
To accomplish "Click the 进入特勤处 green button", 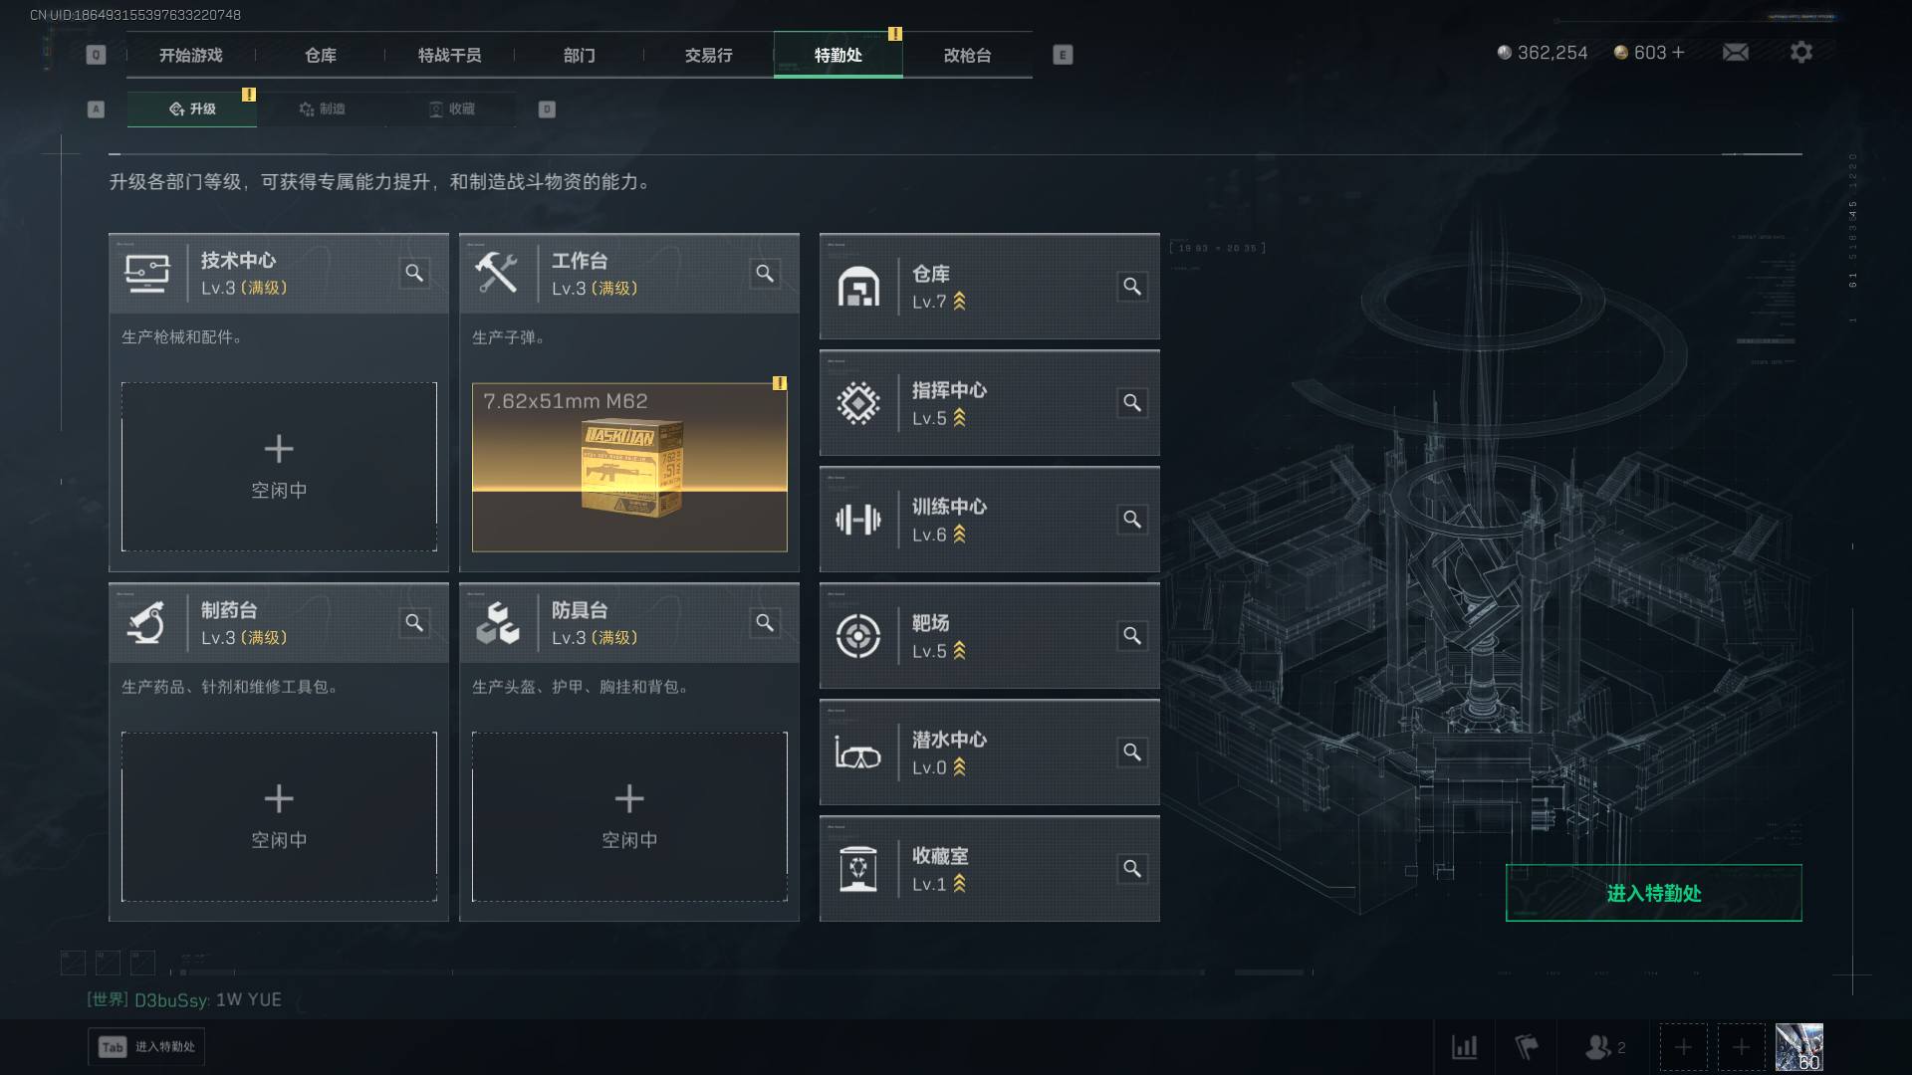I will [1653, 893].
